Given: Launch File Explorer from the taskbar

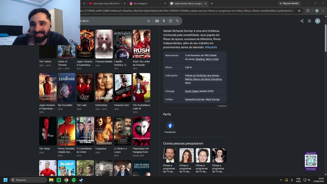Looking at the screenshot, I should [51, 180].
